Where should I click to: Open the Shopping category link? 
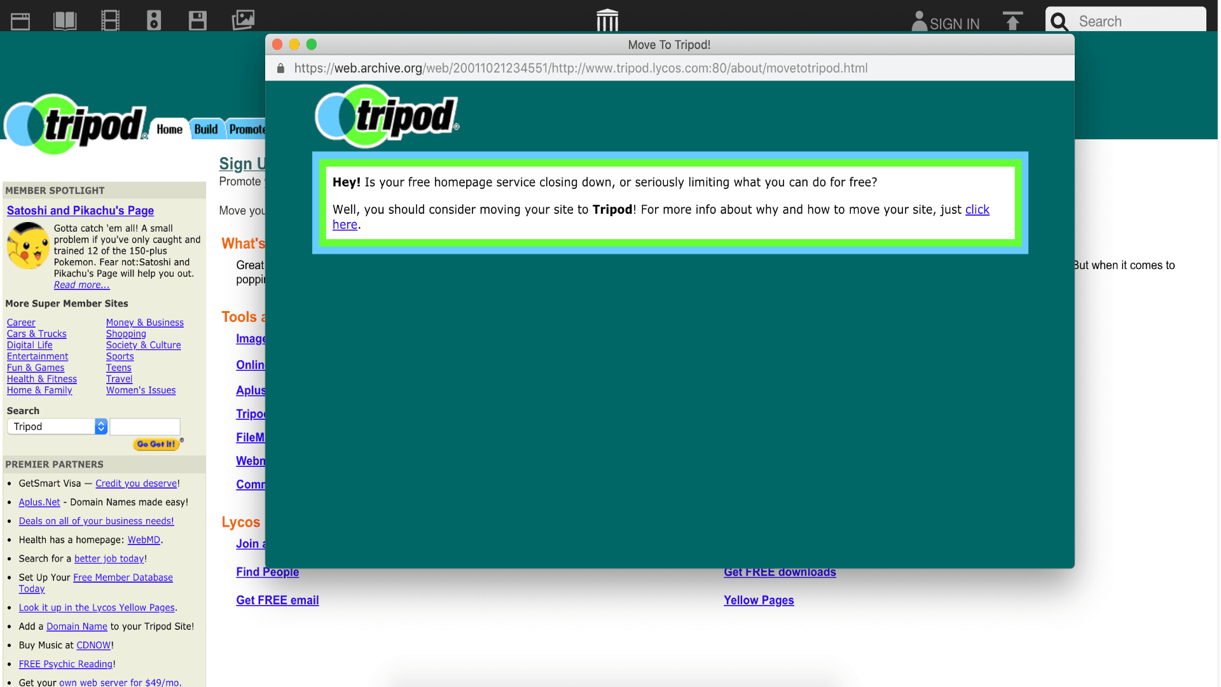(126, 334)
